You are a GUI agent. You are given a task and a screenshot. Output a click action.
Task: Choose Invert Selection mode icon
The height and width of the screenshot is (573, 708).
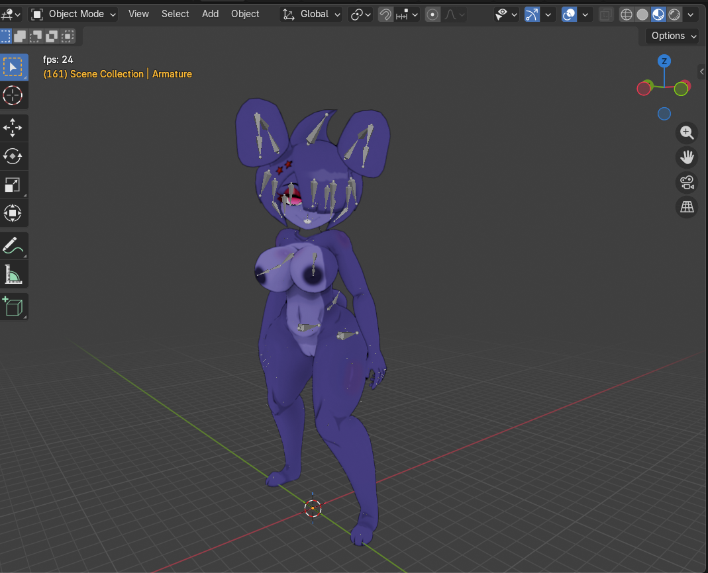pos(52,36)
